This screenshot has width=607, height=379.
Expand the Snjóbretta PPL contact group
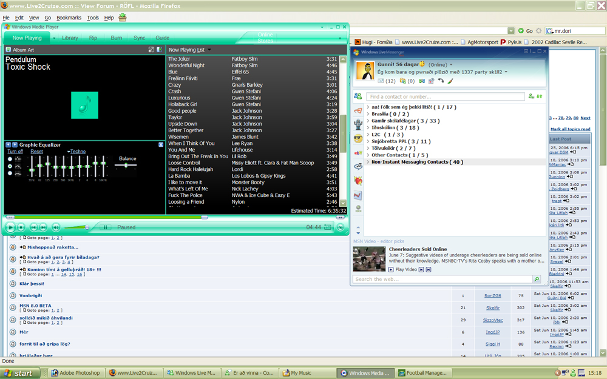tap(368, 141)
